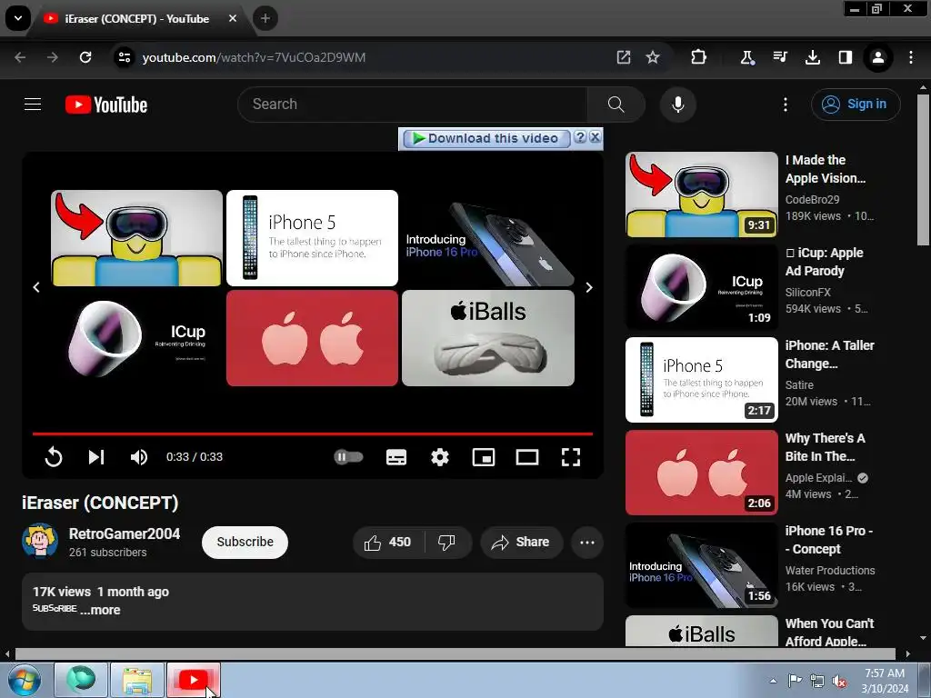This screenshot has height=698, width=931.
Task: Dislike the video thumbs down
Action: pyautogui.click(x=446, y=542)
